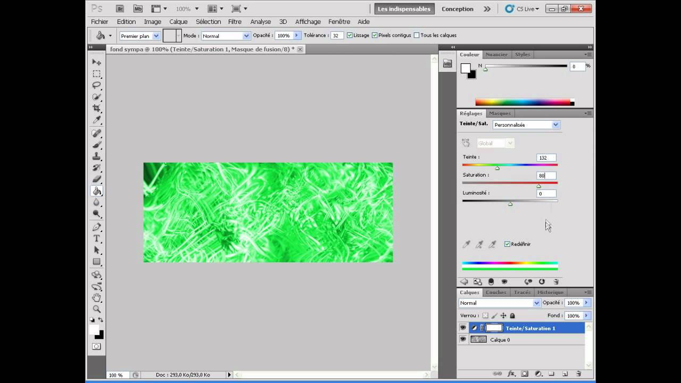Select the Crop tool
681x383 pixels.
(97, 108)
